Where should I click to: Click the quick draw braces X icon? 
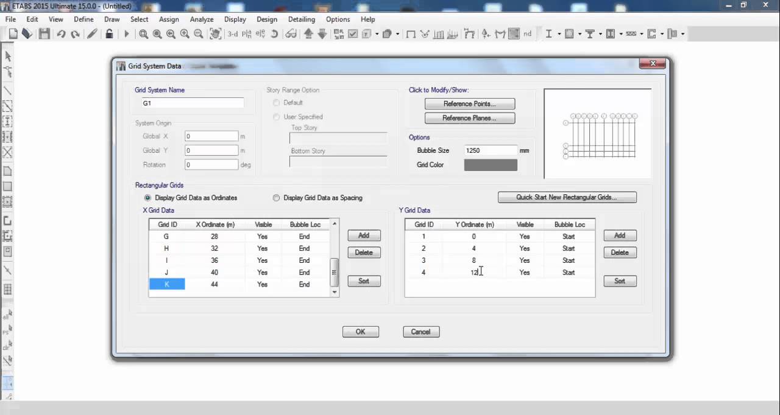coord(8,152)
